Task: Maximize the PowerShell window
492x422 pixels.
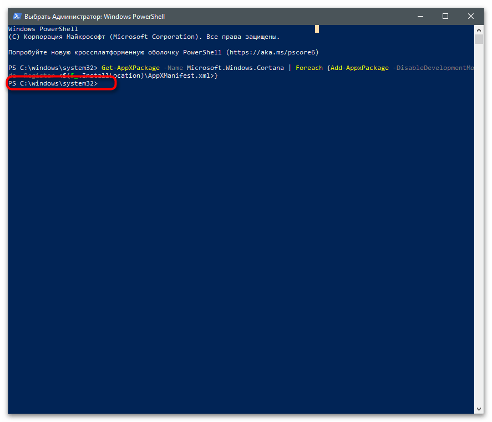Action: coord(445,17)
